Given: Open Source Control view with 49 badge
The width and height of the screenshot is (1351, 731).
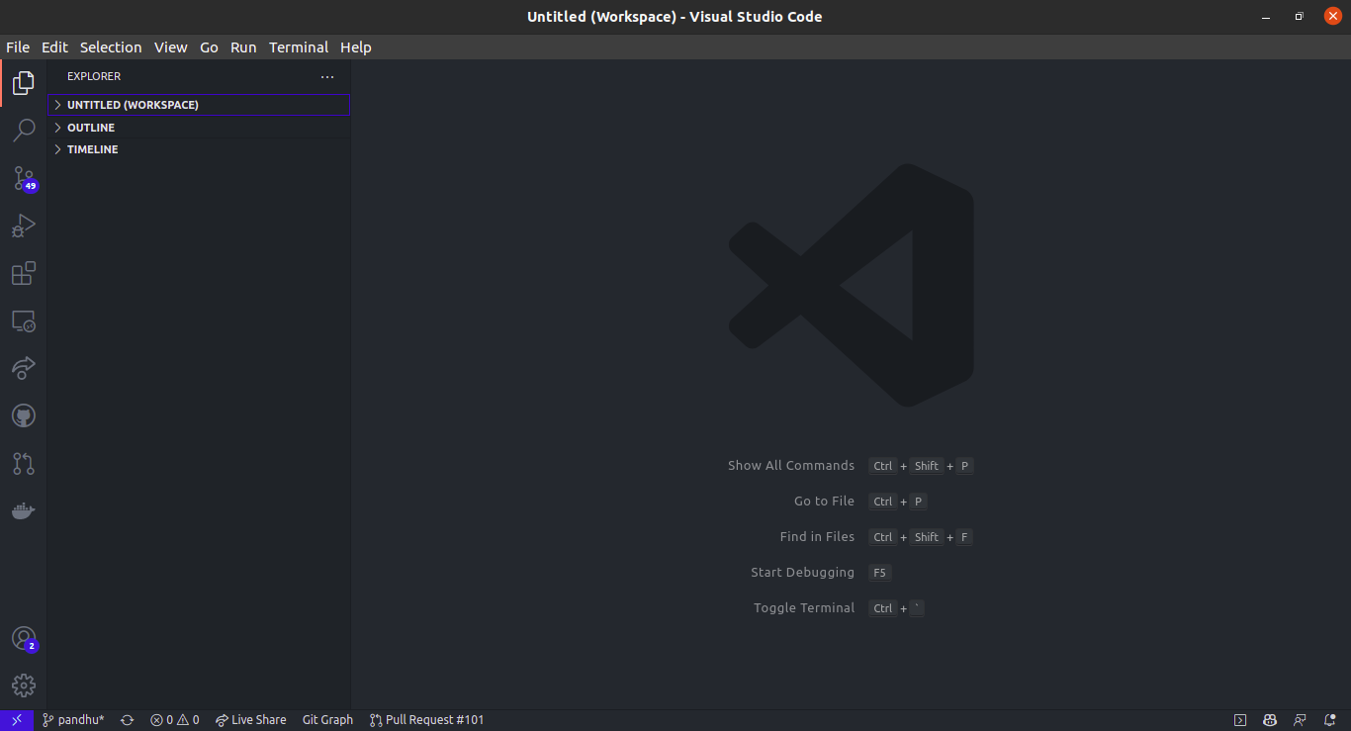Looking at the screenshot, I should coord(23,178).
